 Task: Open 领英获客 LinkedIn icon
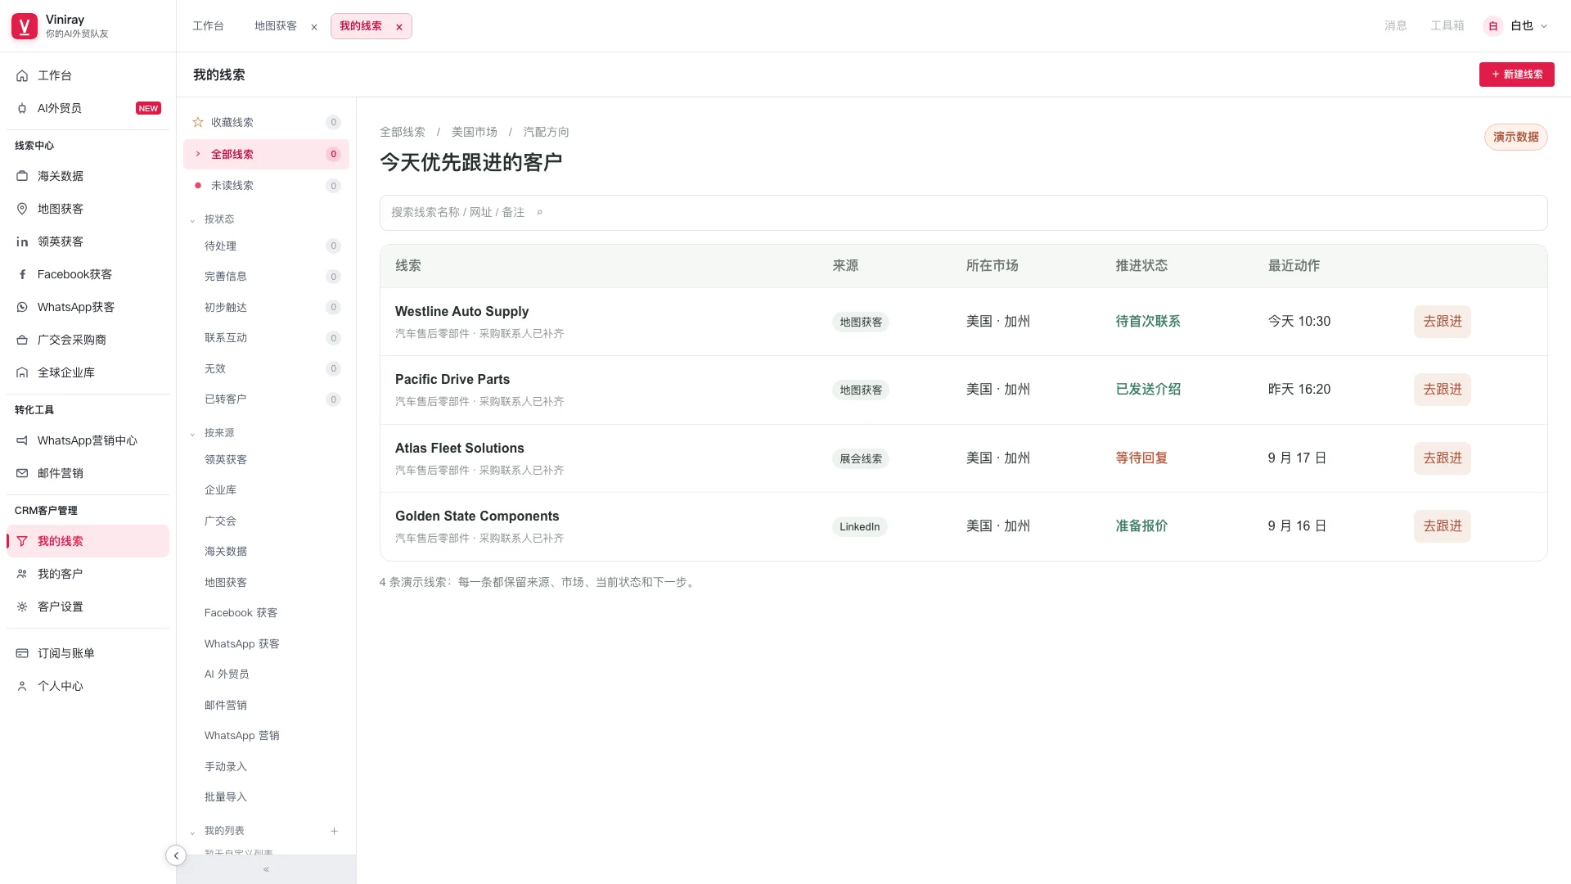(22, 241)
